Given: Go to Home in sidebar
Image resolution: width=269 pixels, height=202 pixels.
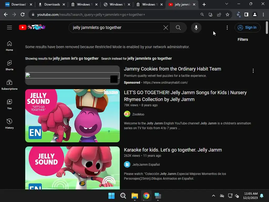Looking at the screenshot, I should point(9,46).
